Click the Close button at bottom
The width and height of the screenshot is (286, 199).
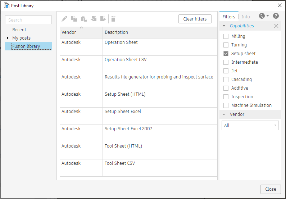pos(271,189)
